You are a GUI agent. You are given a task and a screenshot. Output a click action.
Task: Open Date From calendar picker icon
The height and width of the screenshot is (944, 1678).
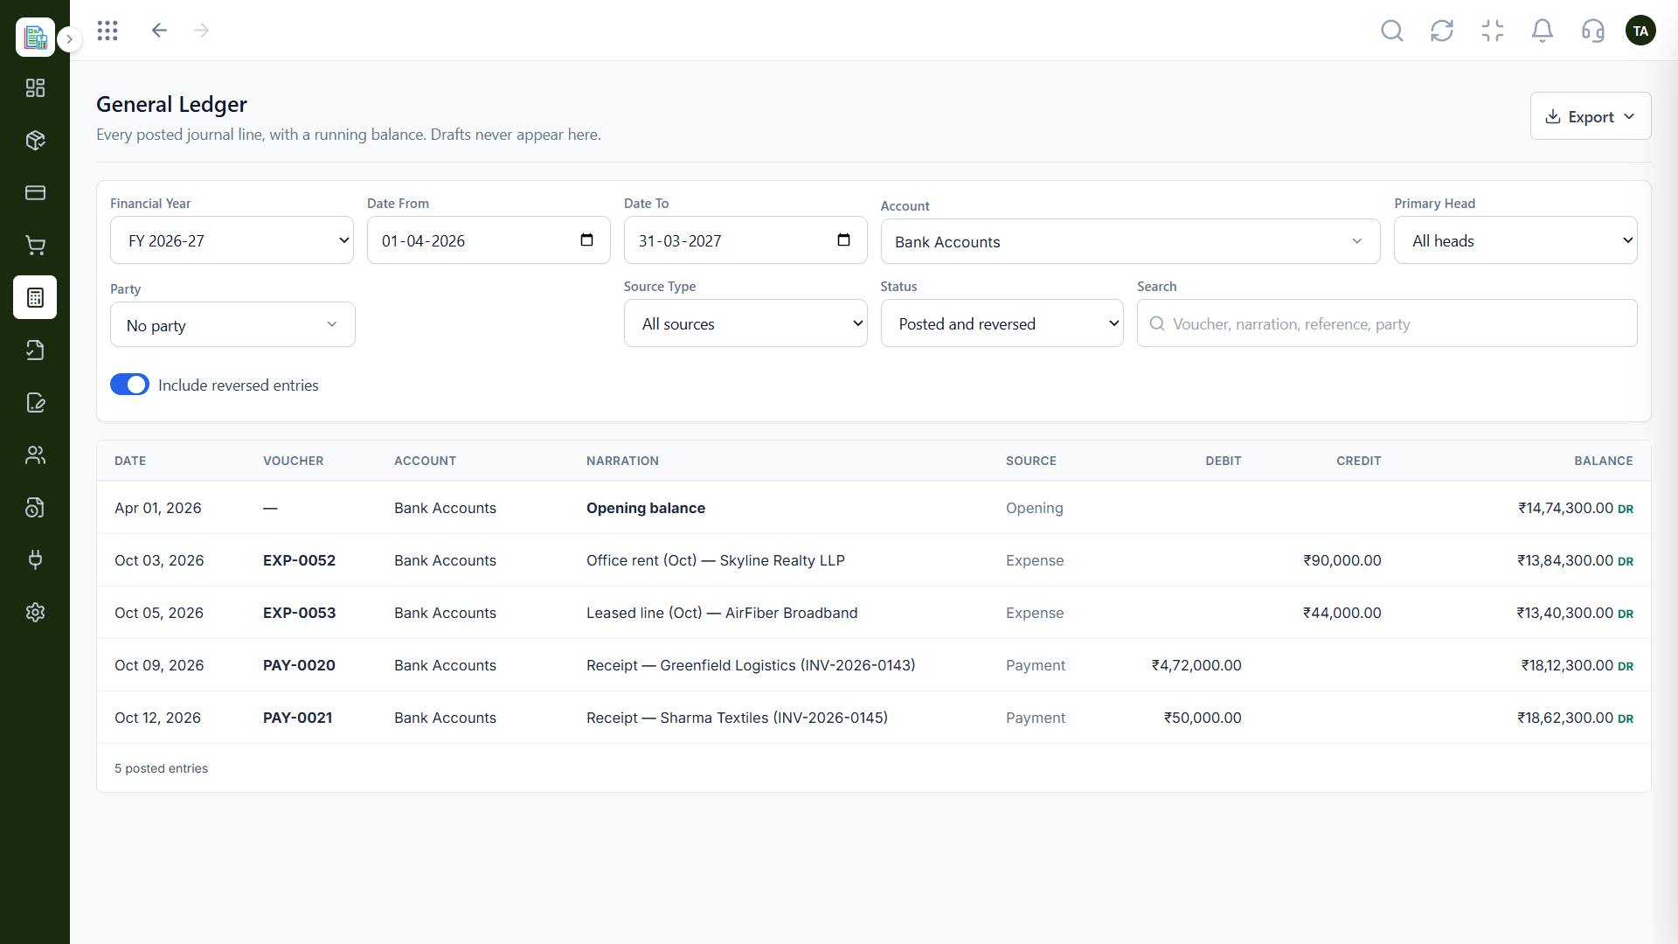point(587,240)
